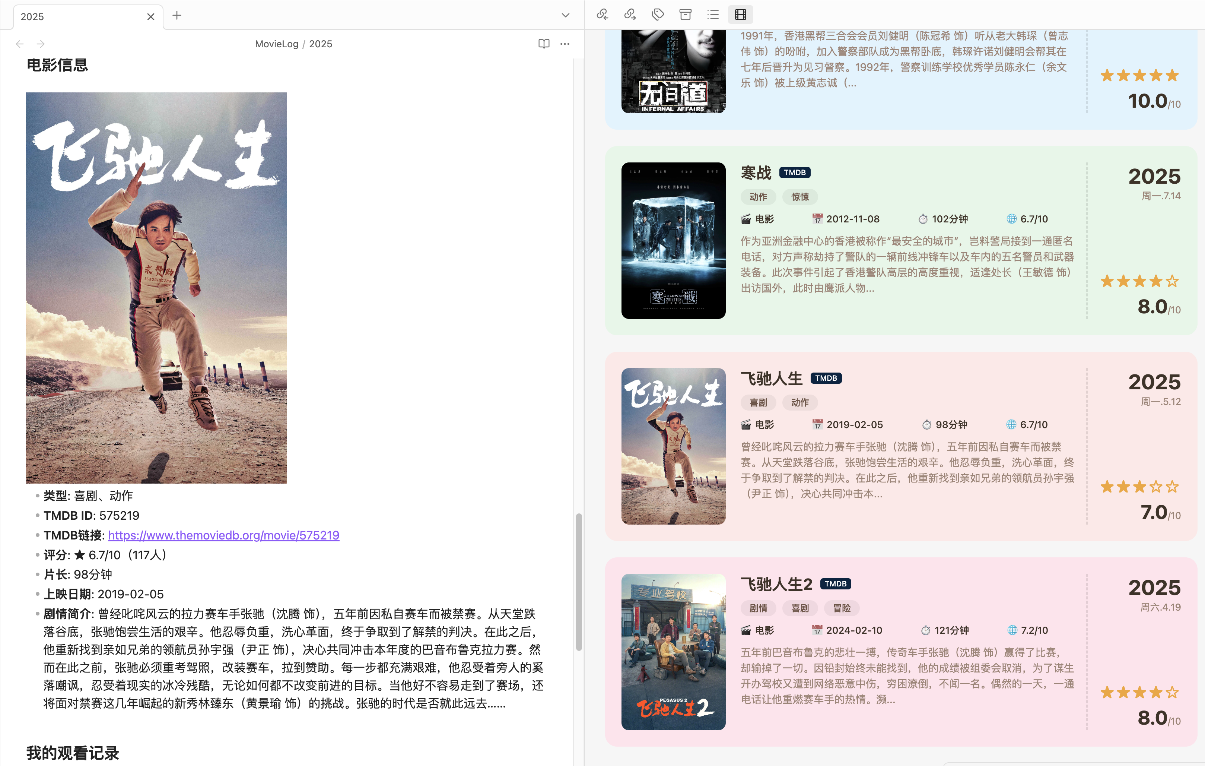Screen dimensions: 1205x766
Task: Select the 动作 tag on 飞驰人生 card
Action: coord(799,402)
